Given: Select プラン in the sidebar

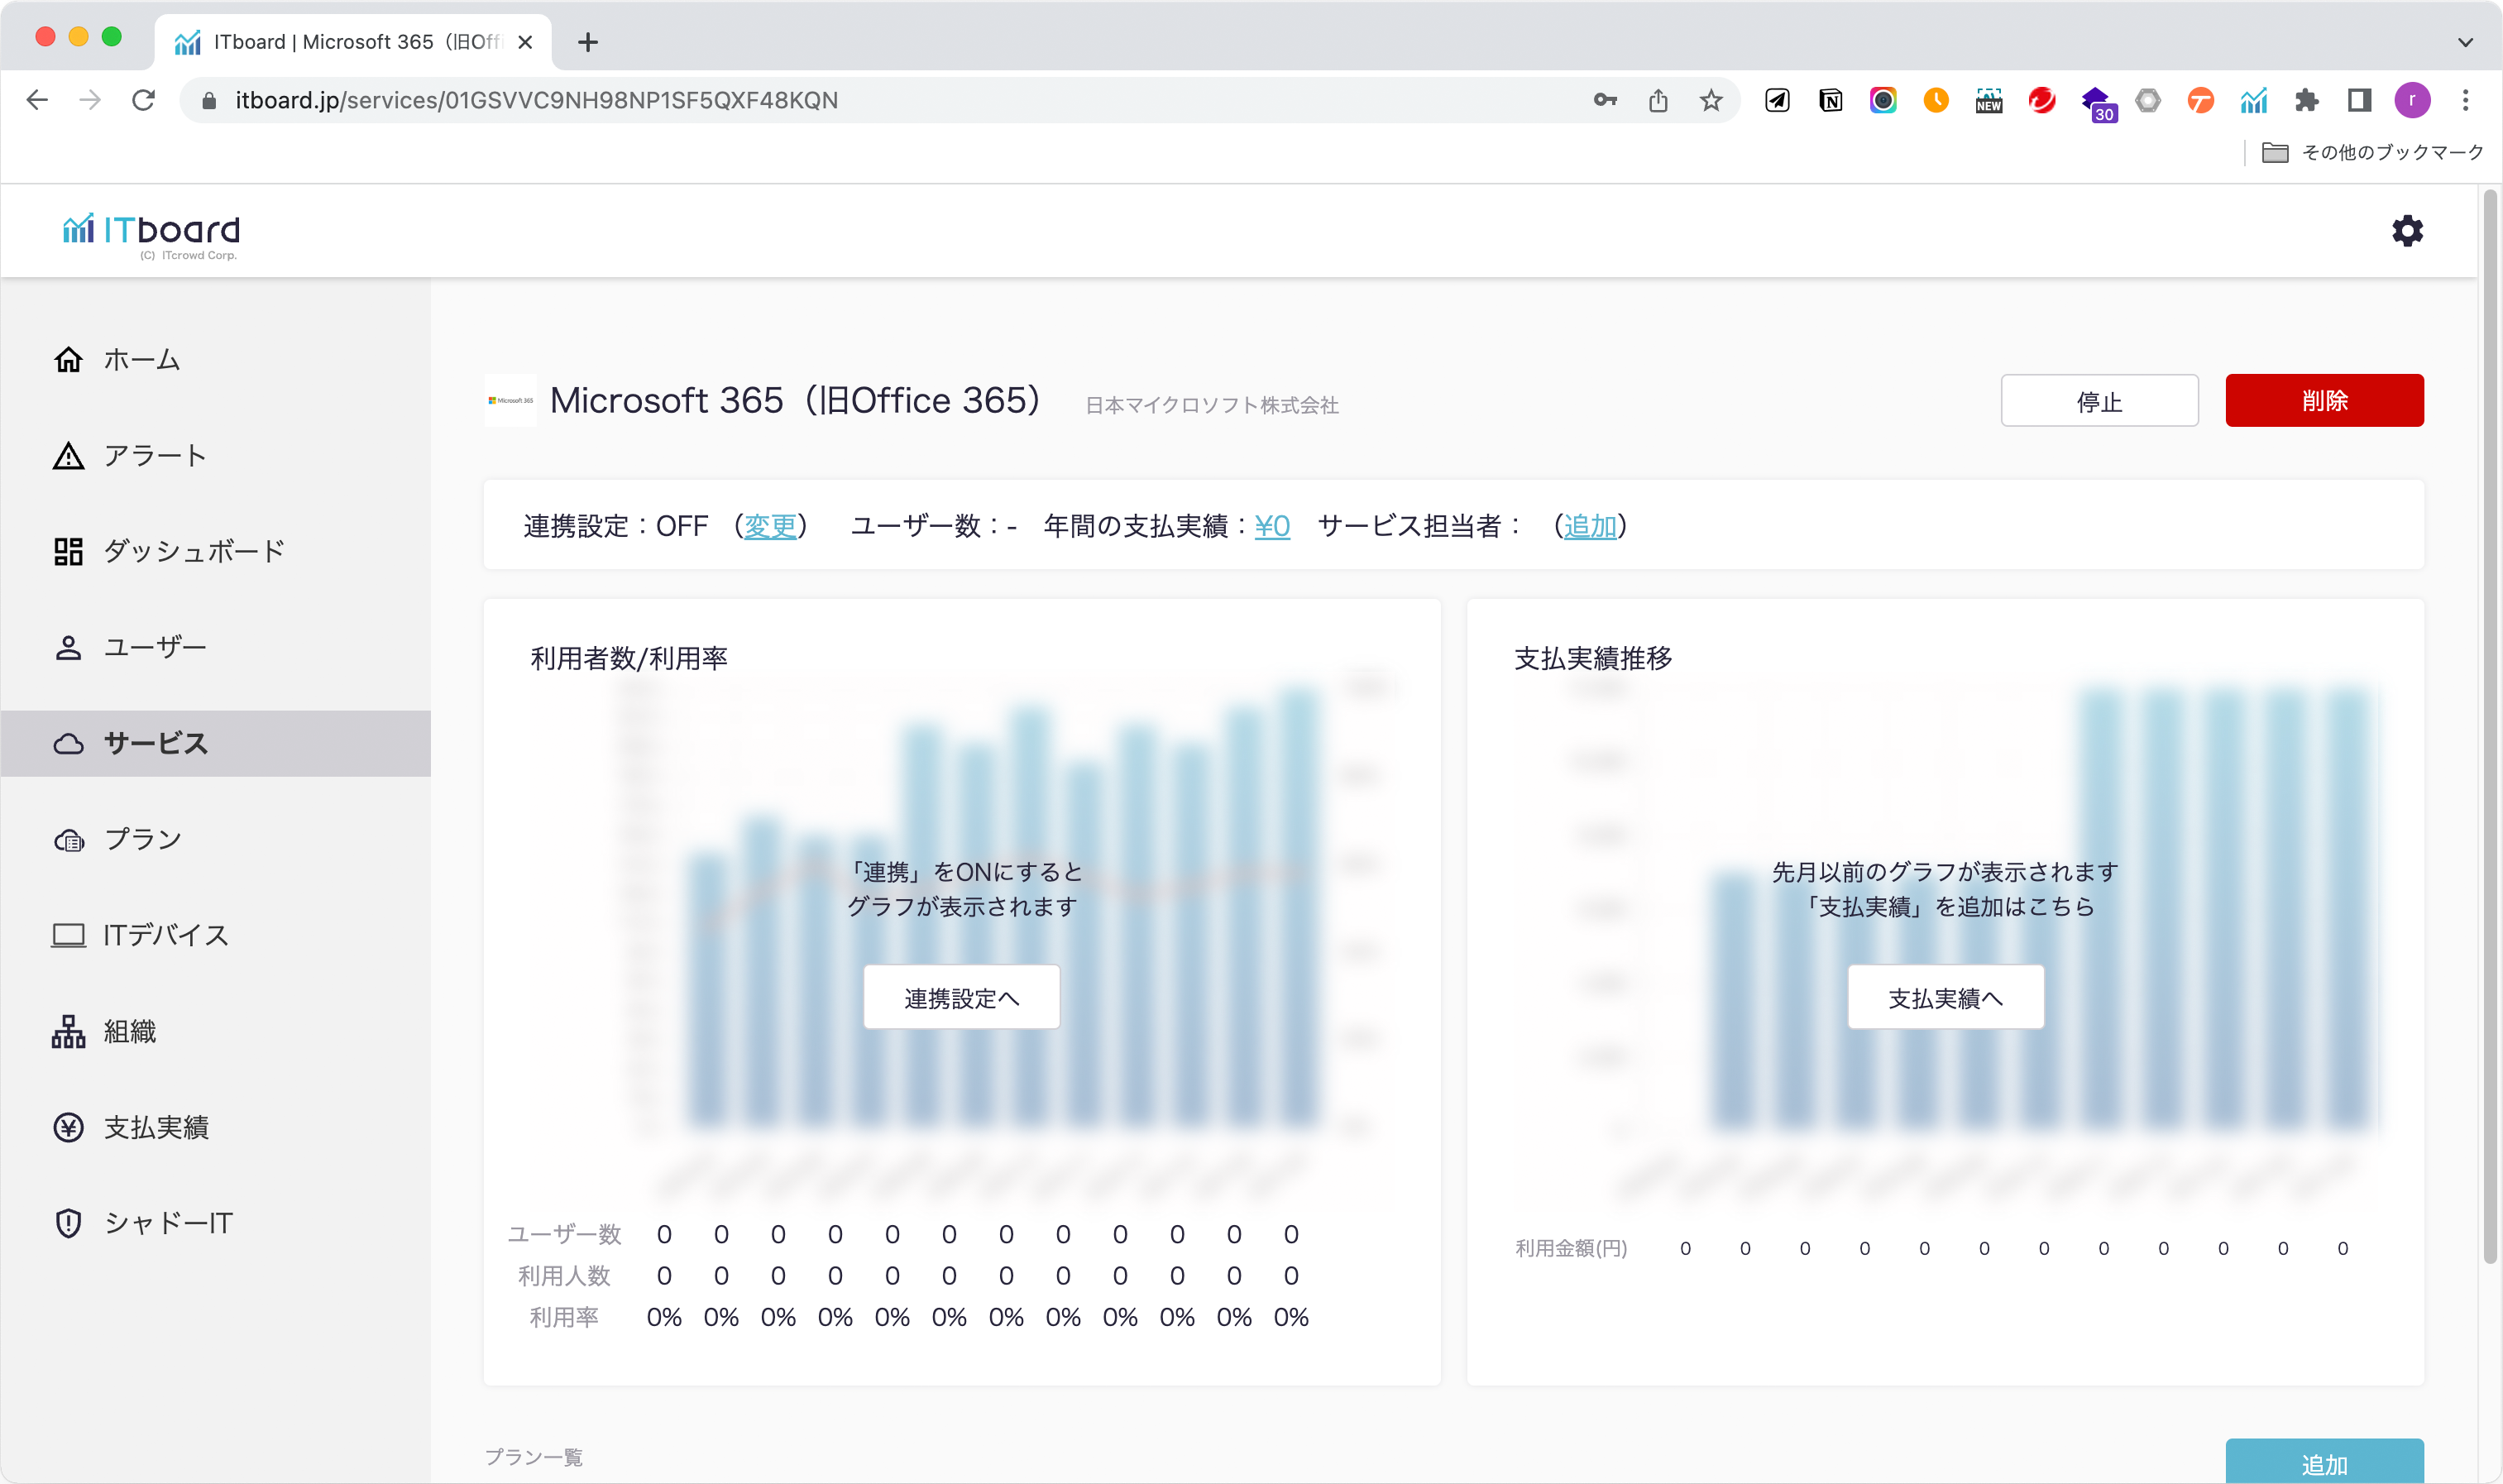Looking at the screenshot, I should click(x=143, y=839).
